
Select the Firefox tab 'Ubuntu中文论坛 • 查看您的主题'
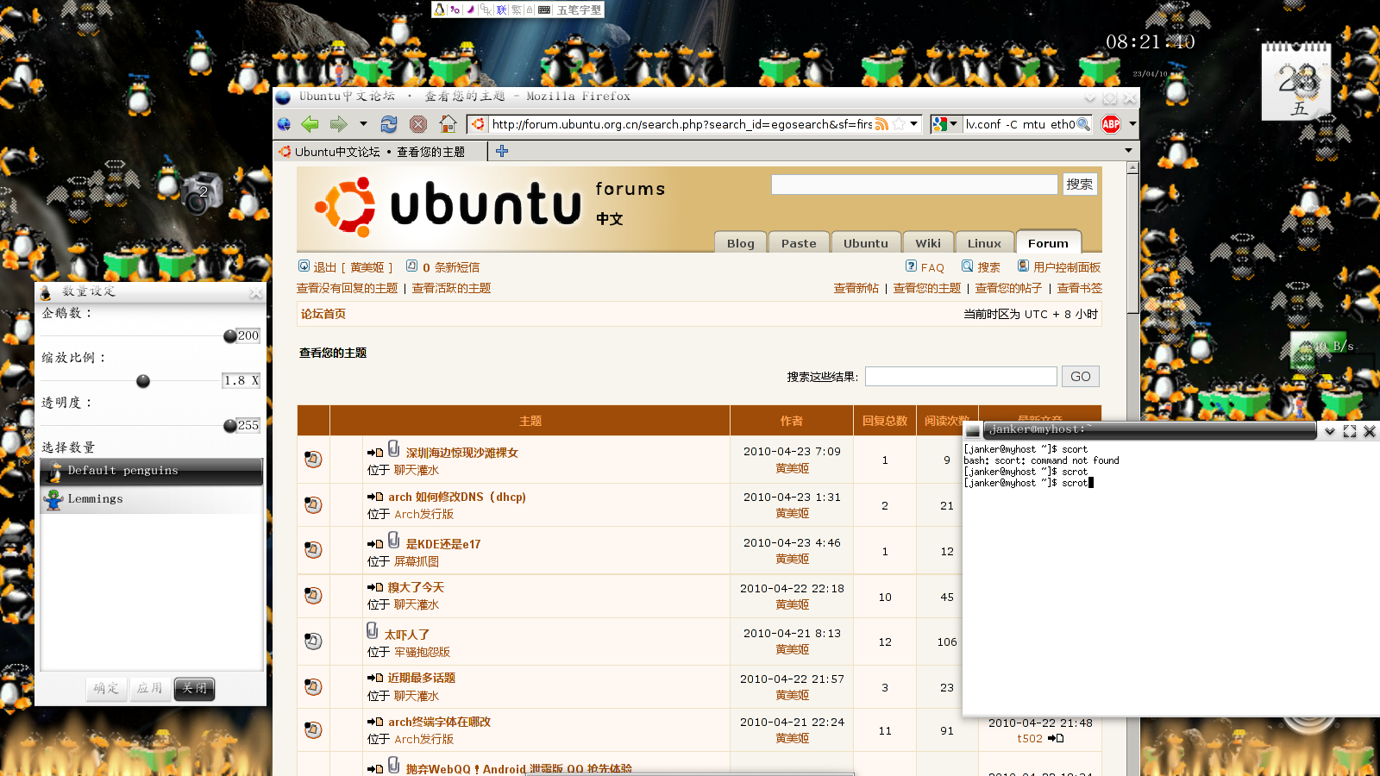coord(380,151)
